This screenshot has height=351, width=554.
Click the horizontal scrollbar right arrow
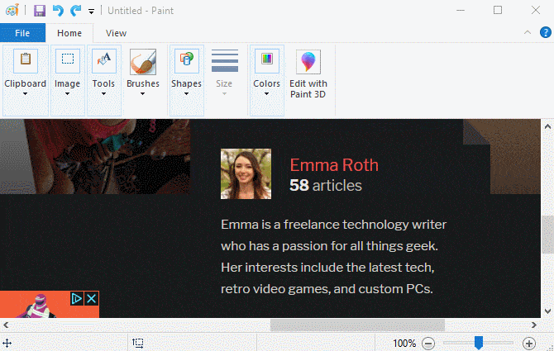(534, 325)
